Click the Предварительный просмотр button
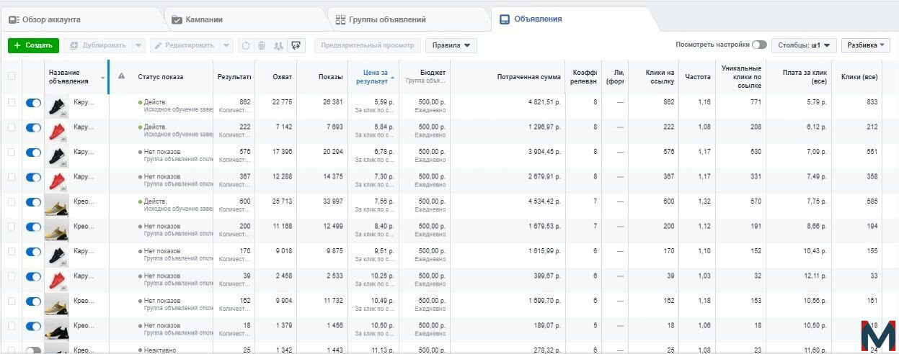 tap(368, 45)
